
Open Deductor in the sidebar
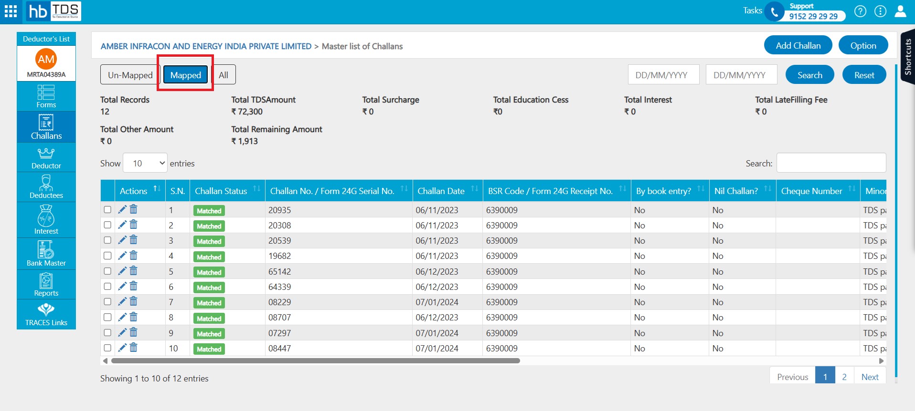click(x=46, y=157)
